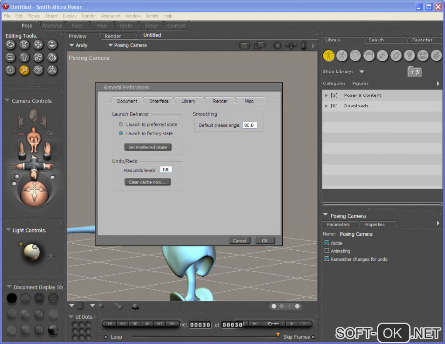Image resolution: width=445 pixels, height=344 pixels.
Task: Click the add figure folder icon
Action: [x=414, y=72]
